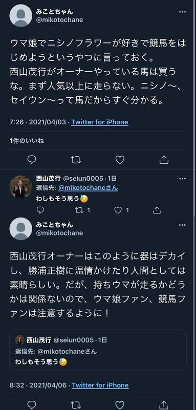The width and height of the screenshot is (196, 410).
Task: Share 西山茂行's reply tweet
Action: pos(156,210)
